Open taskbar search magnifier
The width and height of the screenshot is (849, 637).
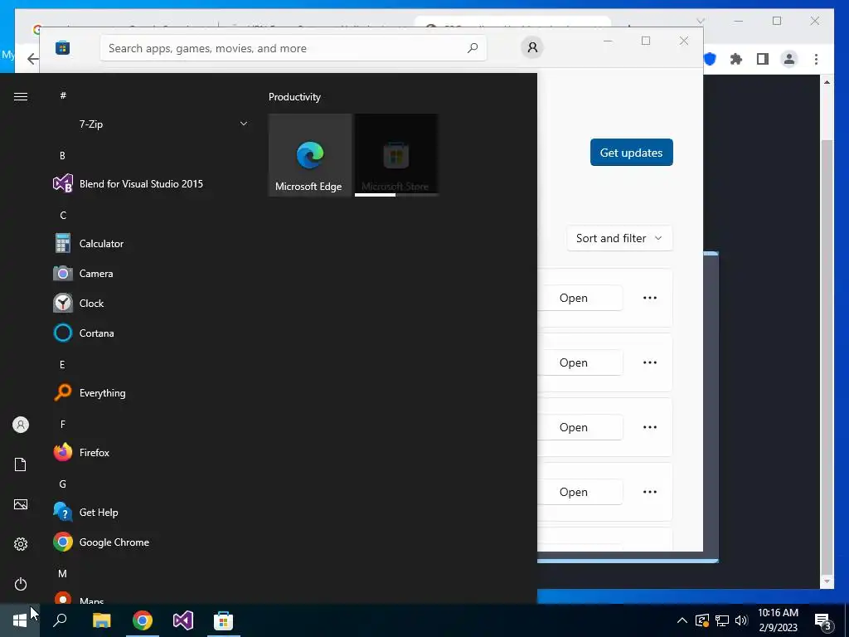pos(60,620)
